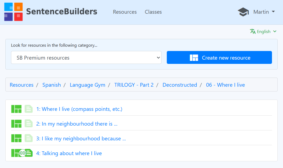Open "TRILOGY - Part 2" from the breadcrumb
The image size is (283, 168).
tap(134, 85)
